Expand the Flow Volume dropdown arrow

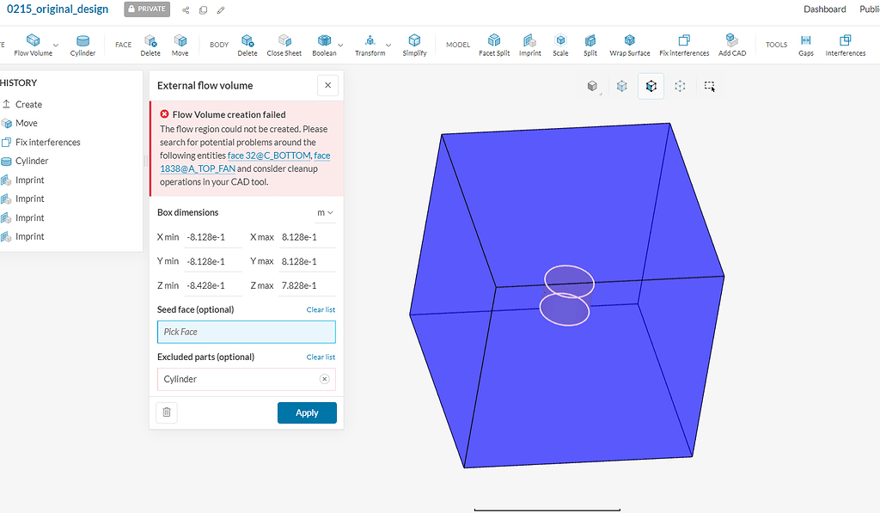[x=55, y=45]
